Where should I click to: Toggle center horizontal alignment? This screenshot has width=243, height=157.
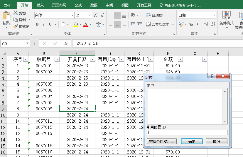point(117,24)
